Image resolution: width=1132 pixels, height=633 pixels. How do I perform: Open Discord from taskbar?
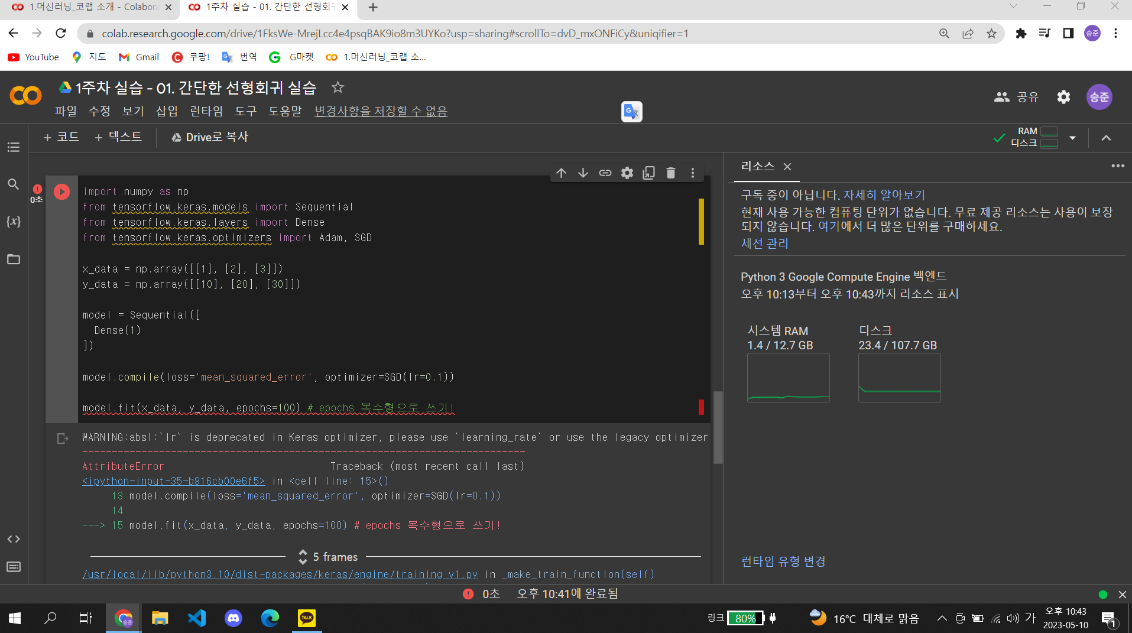[x=233, y=618]
